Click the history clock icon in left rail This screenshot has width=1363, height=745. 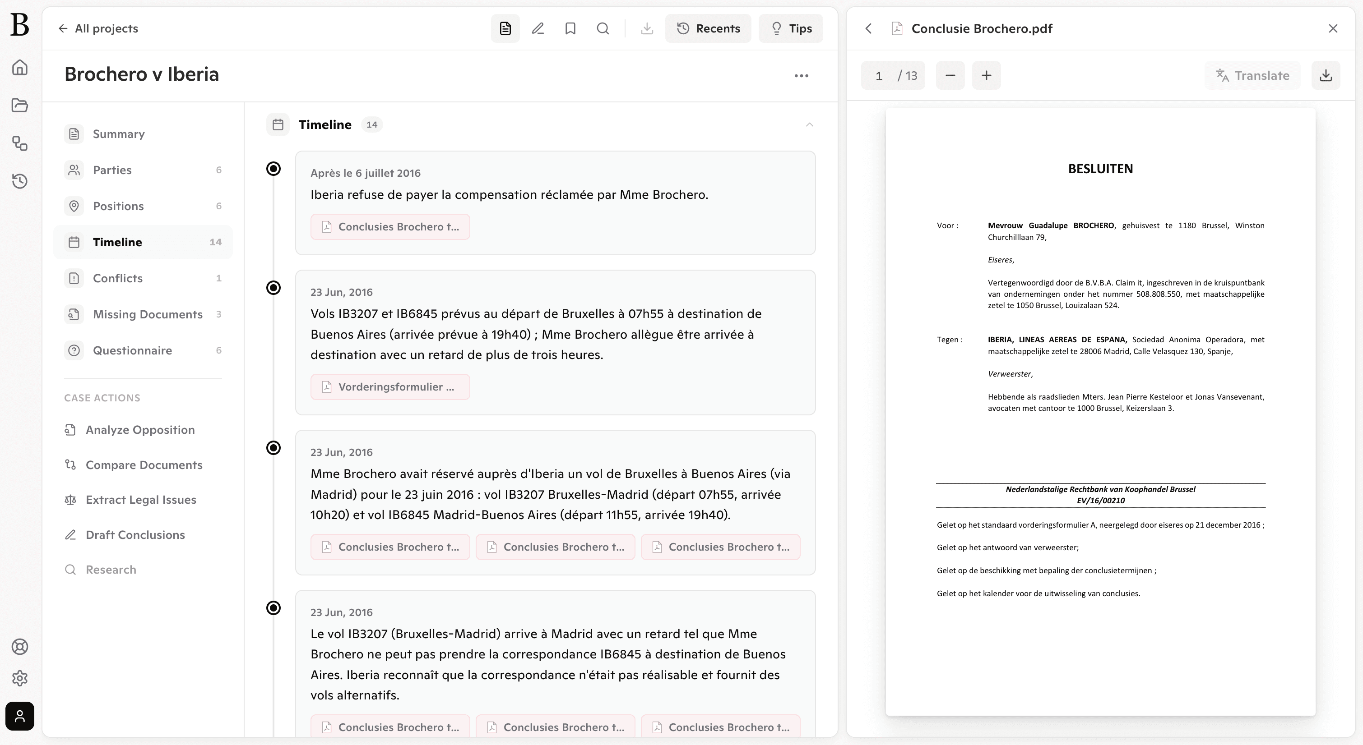click(19, 181)
